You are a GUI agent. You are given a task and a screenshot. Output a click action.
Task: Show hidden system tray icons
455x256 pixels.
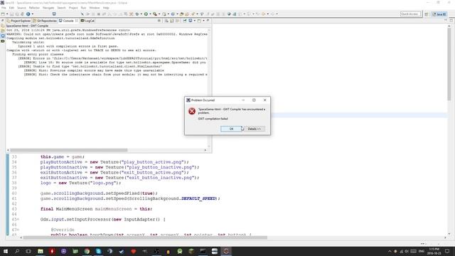click(x=390, y=251)
